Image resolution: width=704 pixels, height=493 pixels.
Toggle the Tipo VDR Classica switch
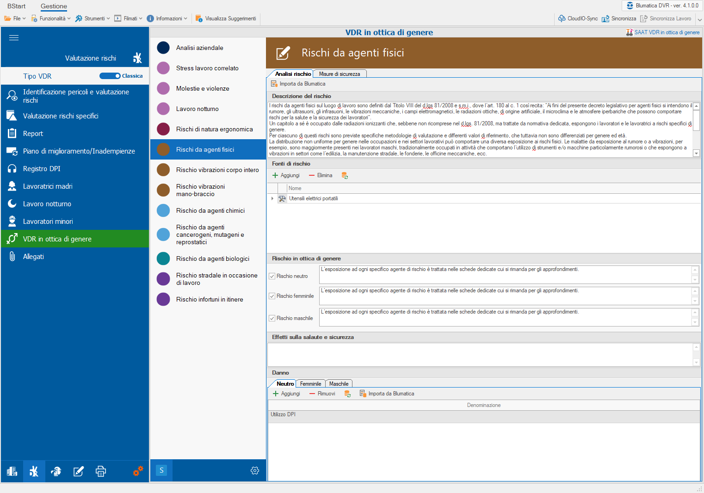point(110,76)
